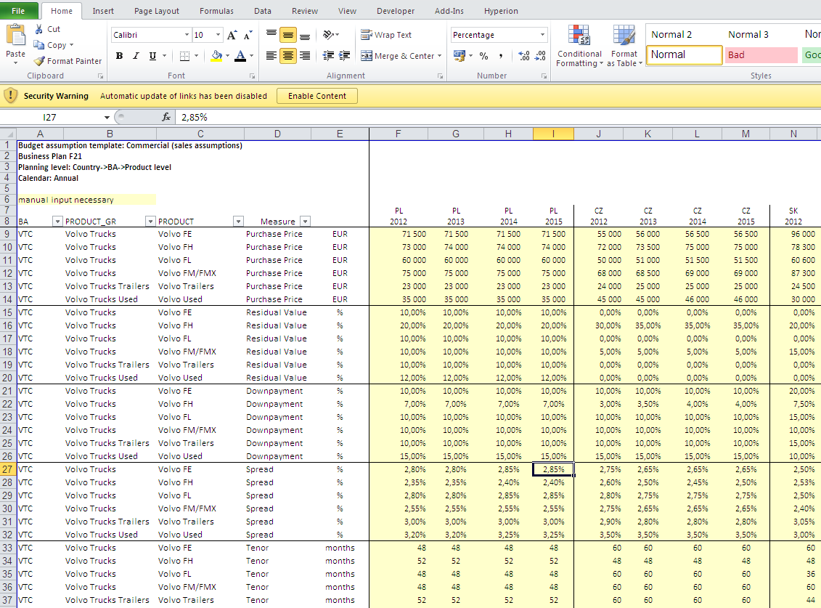Click Enable Content button
821x608 pixels.
point(316,96)
